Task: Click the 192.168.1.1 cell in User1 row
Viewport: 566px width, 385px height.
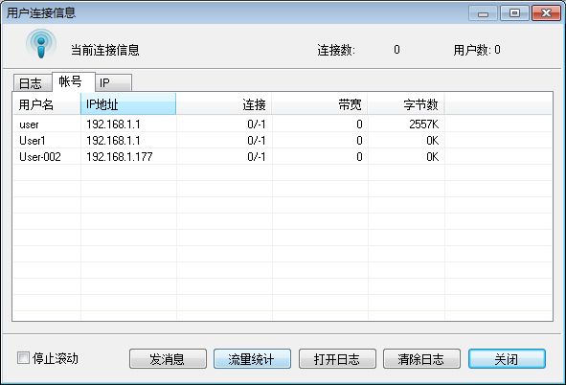Action: [113, 141]
